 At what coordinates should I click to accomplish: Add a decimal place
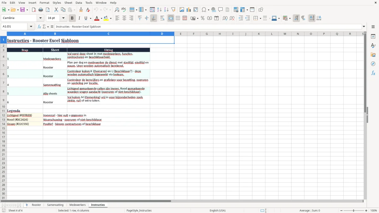(225, 18)
